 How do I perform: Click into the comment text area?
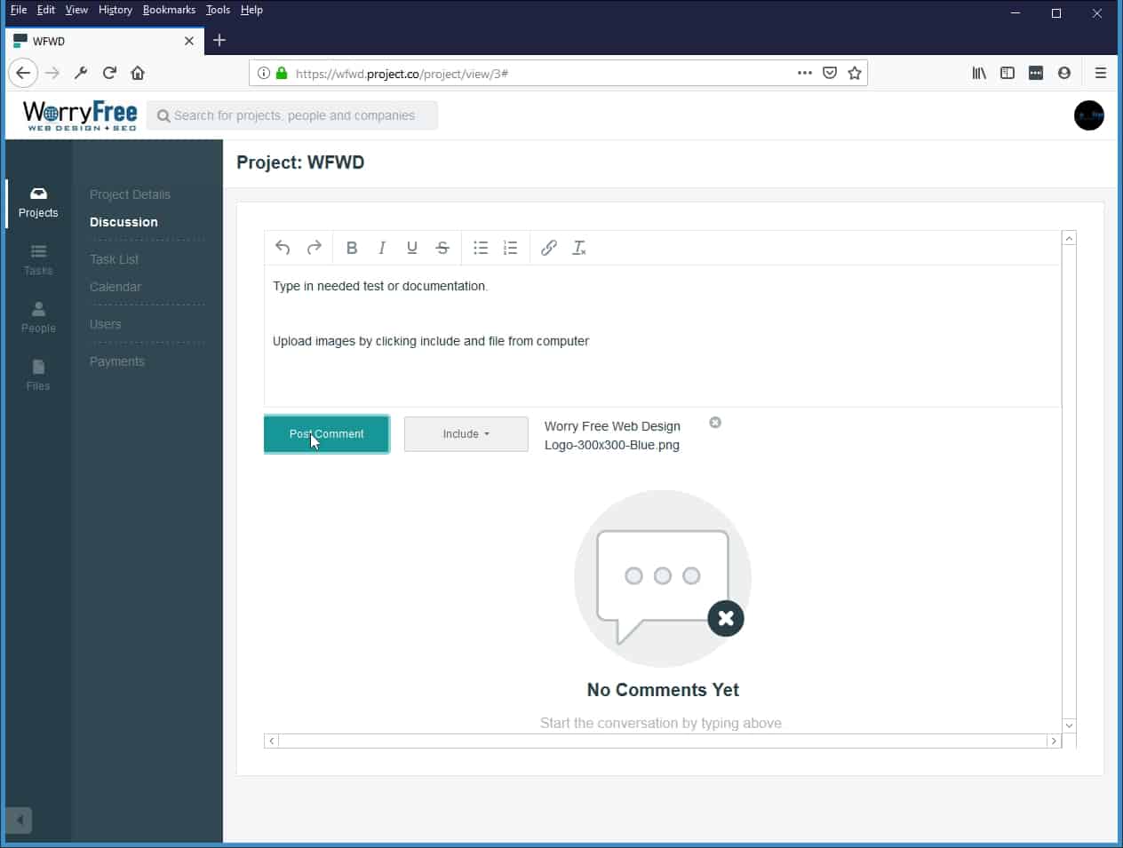point(662,336)
